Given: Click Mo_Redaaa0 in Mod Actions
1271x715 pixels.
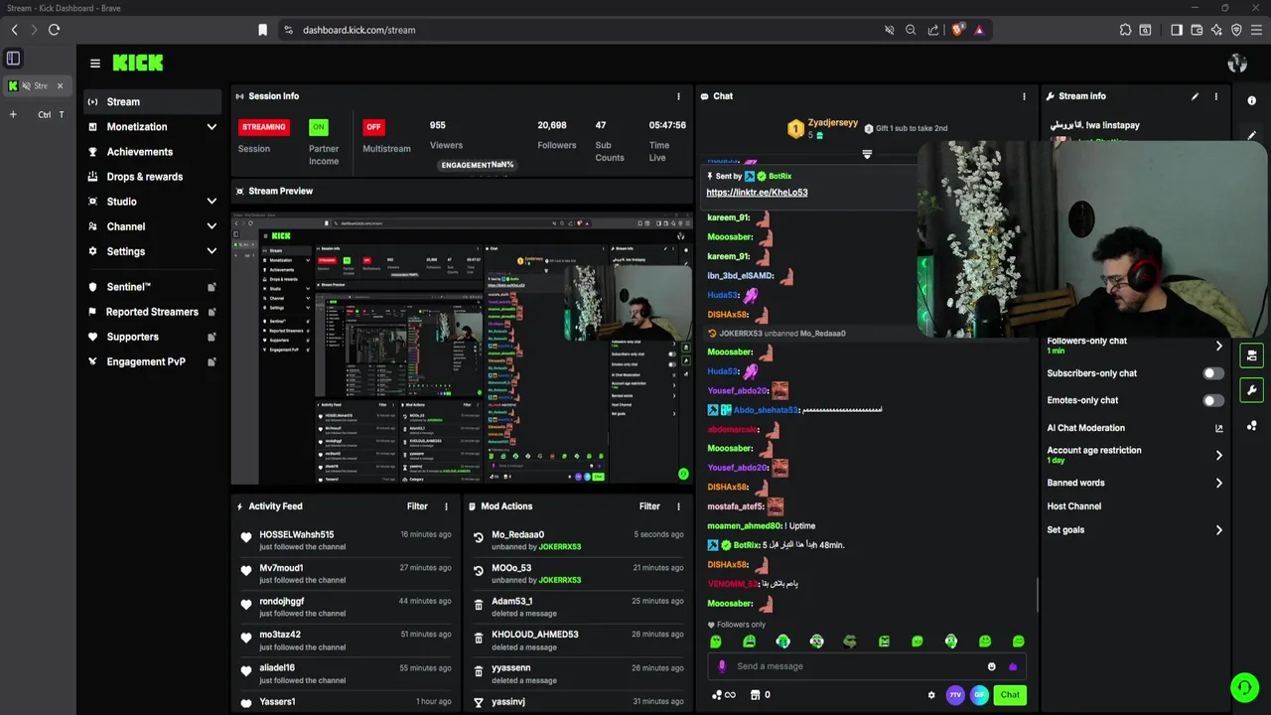Looking at the screenshot, I should (517, 534).
